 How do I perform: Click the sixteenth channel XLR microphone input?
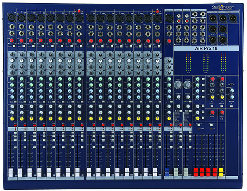pyautogui.click(x=157, y=18)
